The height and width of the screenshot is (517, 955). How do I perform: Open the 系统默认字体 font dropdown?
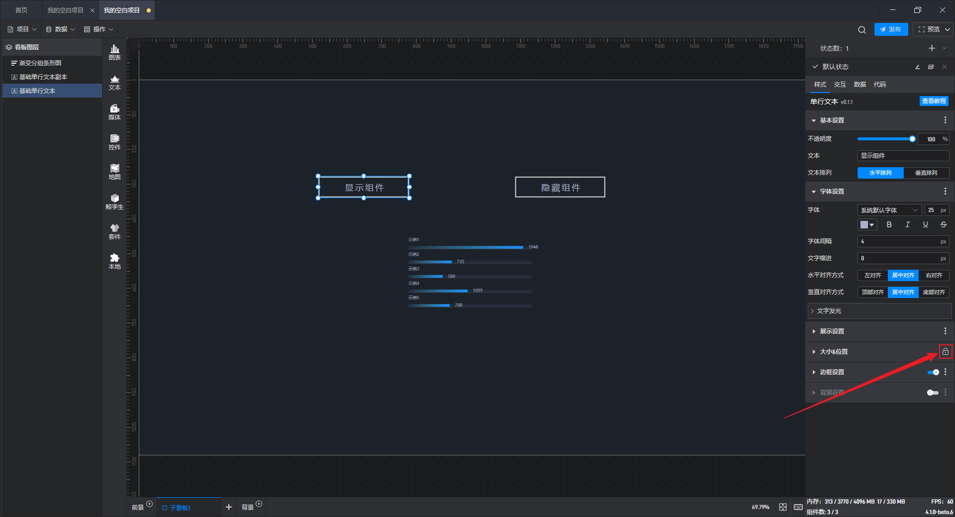(x=889, y=210)
